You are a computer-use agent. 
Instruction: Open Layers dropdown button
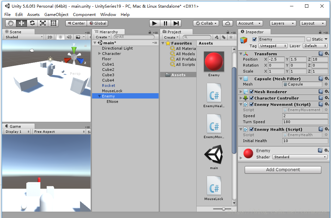[283, 23]
